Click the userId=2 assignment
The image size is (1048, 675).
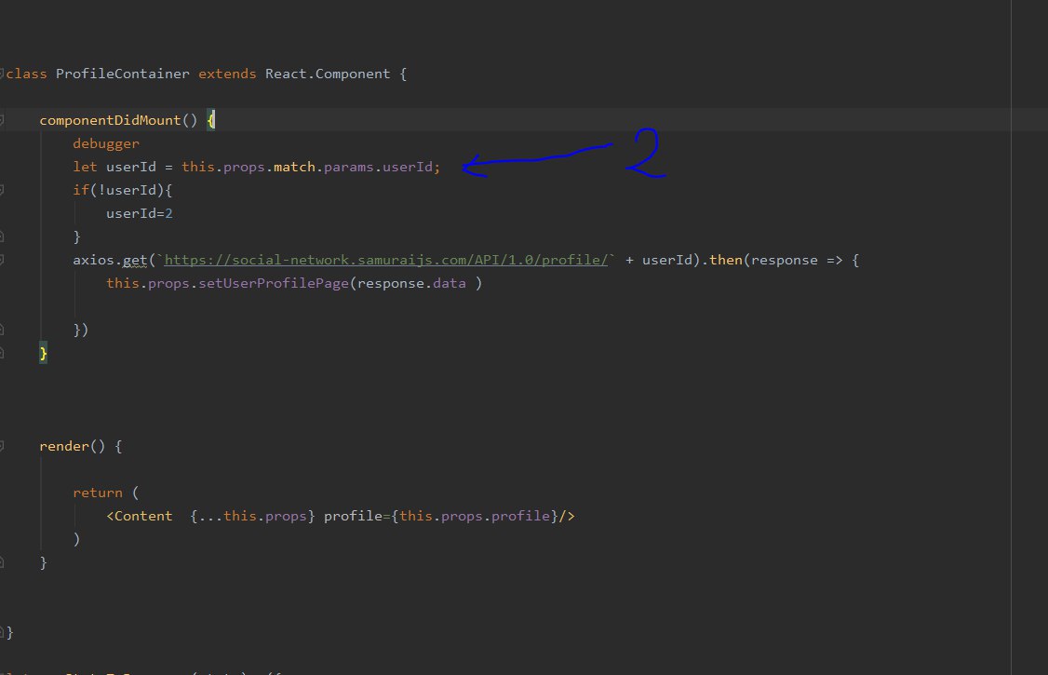139,213
